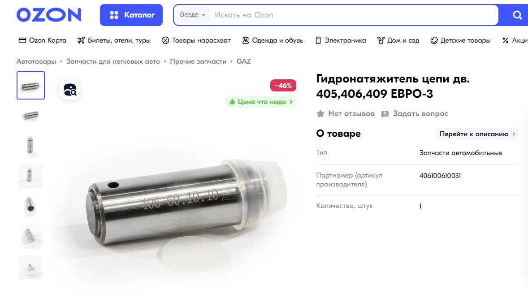Expand the Цена что надо badge chevron
The width and height of the screenshot is (528, 299).
pos(291,102)
